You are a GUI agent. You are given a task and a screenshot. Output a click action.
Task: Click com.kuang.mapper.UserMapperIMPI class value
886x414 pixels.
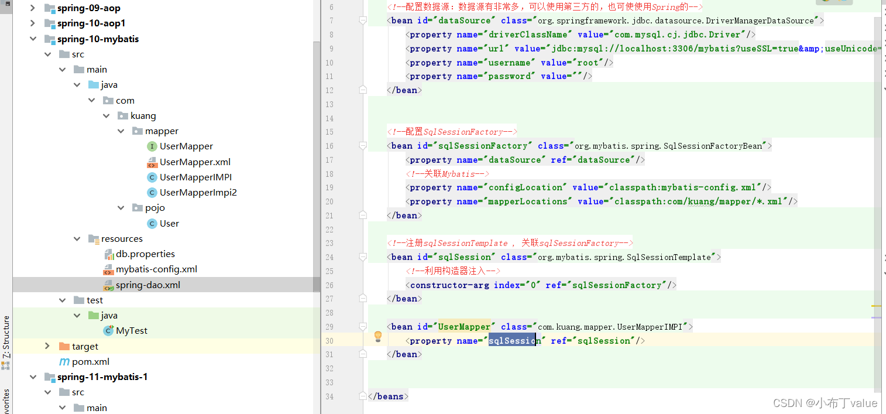(610, 327)
